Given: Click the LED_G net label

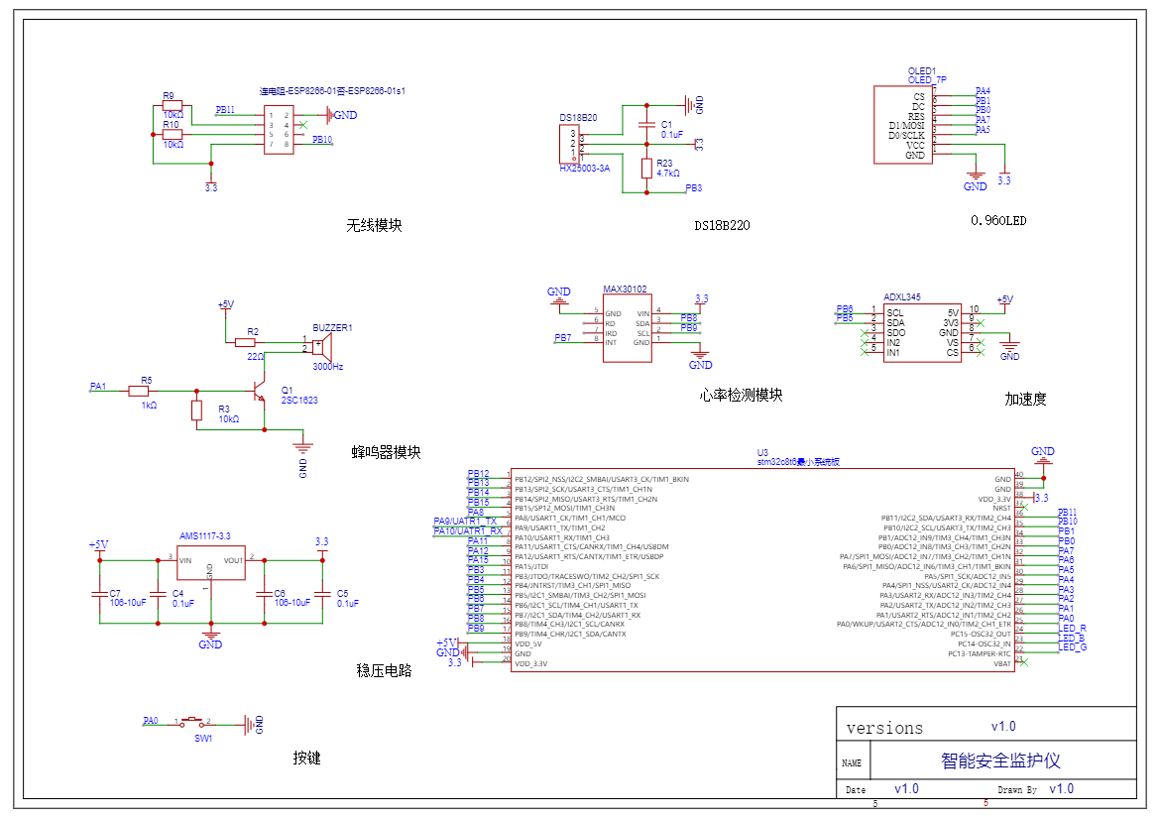Looking at the screenshot, I should tap(1072, 647).
